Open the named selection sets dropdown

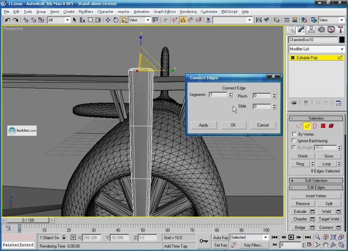click(x=232, y=20)
